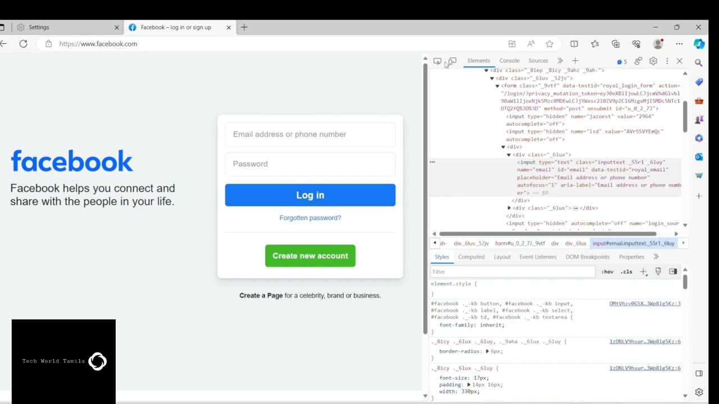Open the Favorites list icon
This screenshot has width=719, height=404.
[595, 44]
